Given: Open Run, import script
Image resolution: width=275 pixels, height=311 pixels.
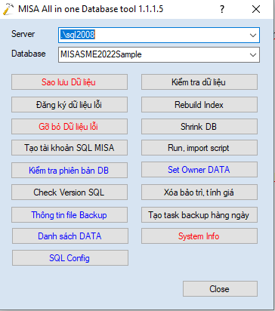Looking at the screenshot, I should pos(199,147).
